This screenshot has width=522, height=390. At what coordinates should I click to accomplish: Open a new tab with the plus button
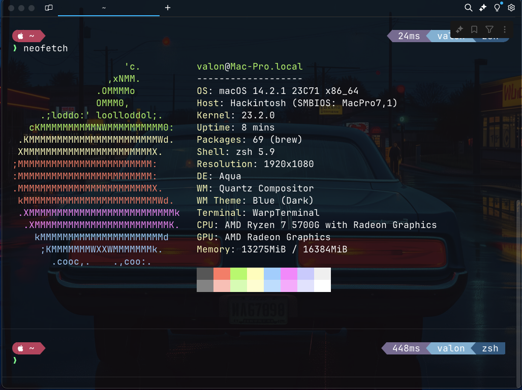pyautogui.click(x=168, y=8)
